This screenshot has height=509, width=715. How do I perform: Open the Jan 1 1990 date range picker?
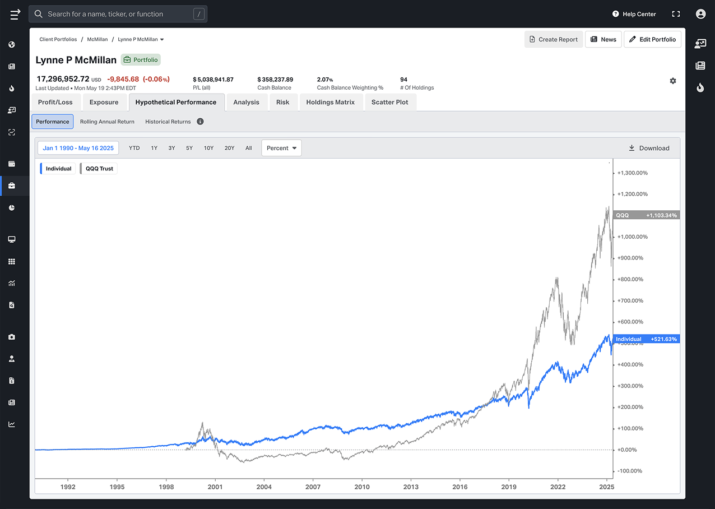(78, 147)
